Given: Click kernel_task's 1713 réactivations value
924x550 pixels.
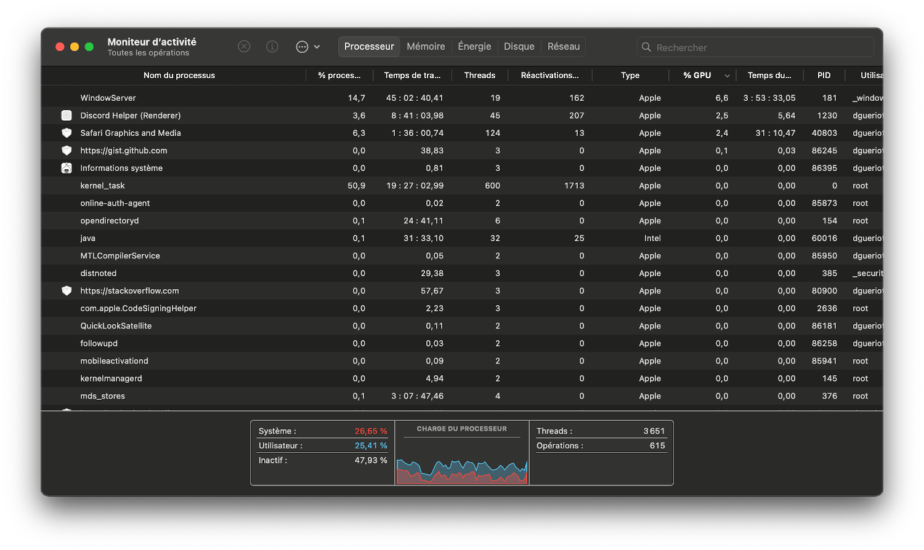Looking at the screenshot, I should 574,186.
